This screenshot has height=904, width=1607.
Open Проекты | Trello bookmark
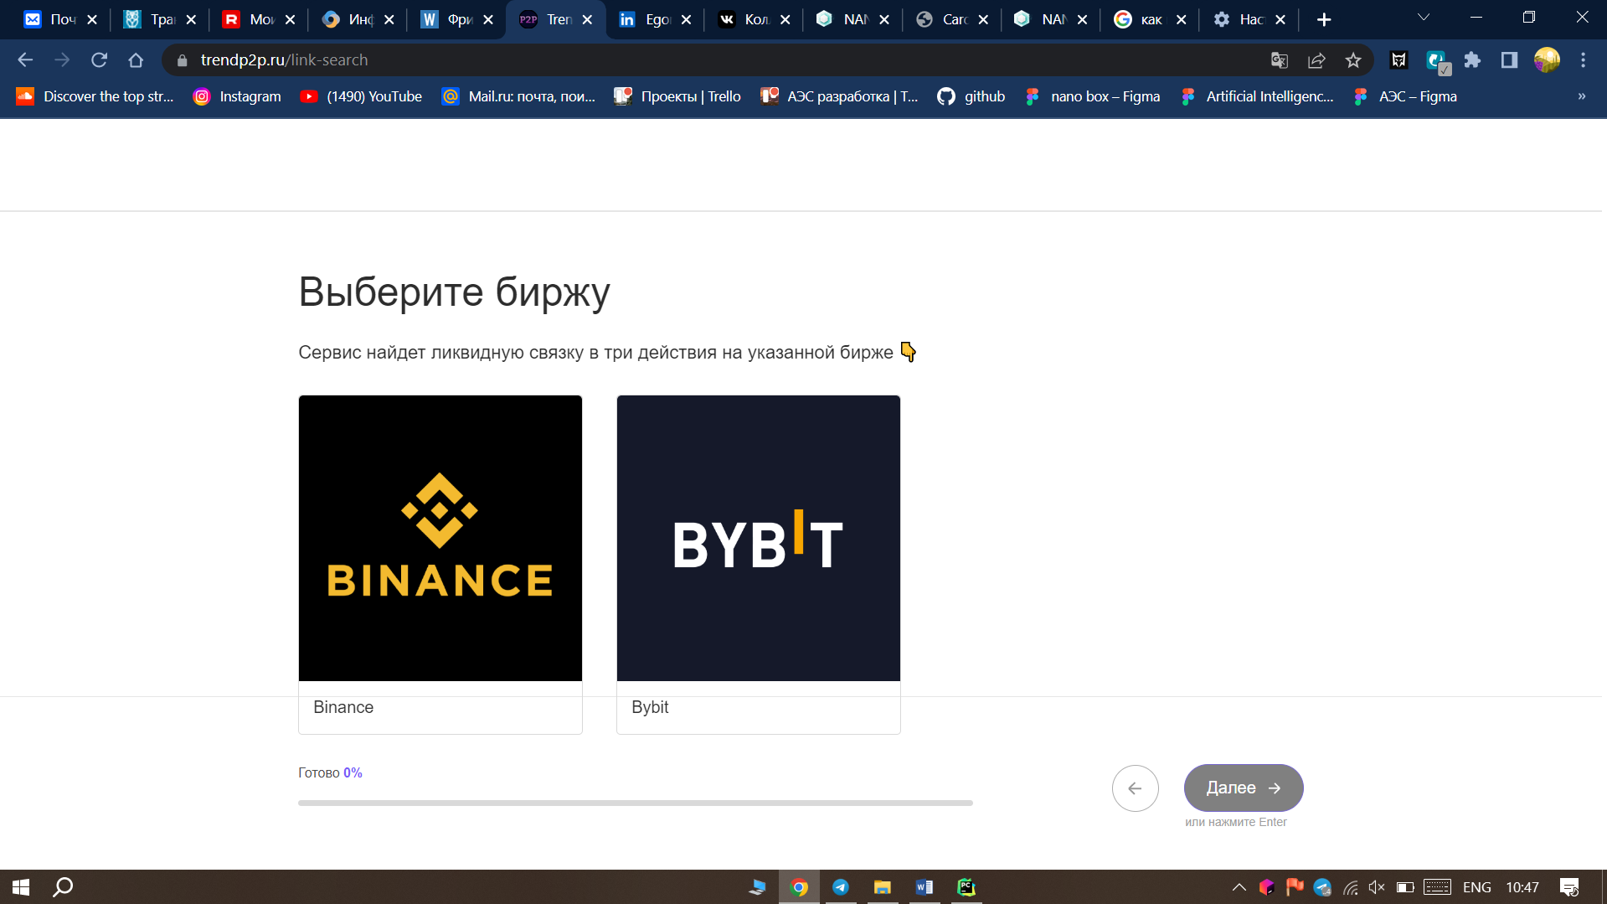click(x=677, y=96)
